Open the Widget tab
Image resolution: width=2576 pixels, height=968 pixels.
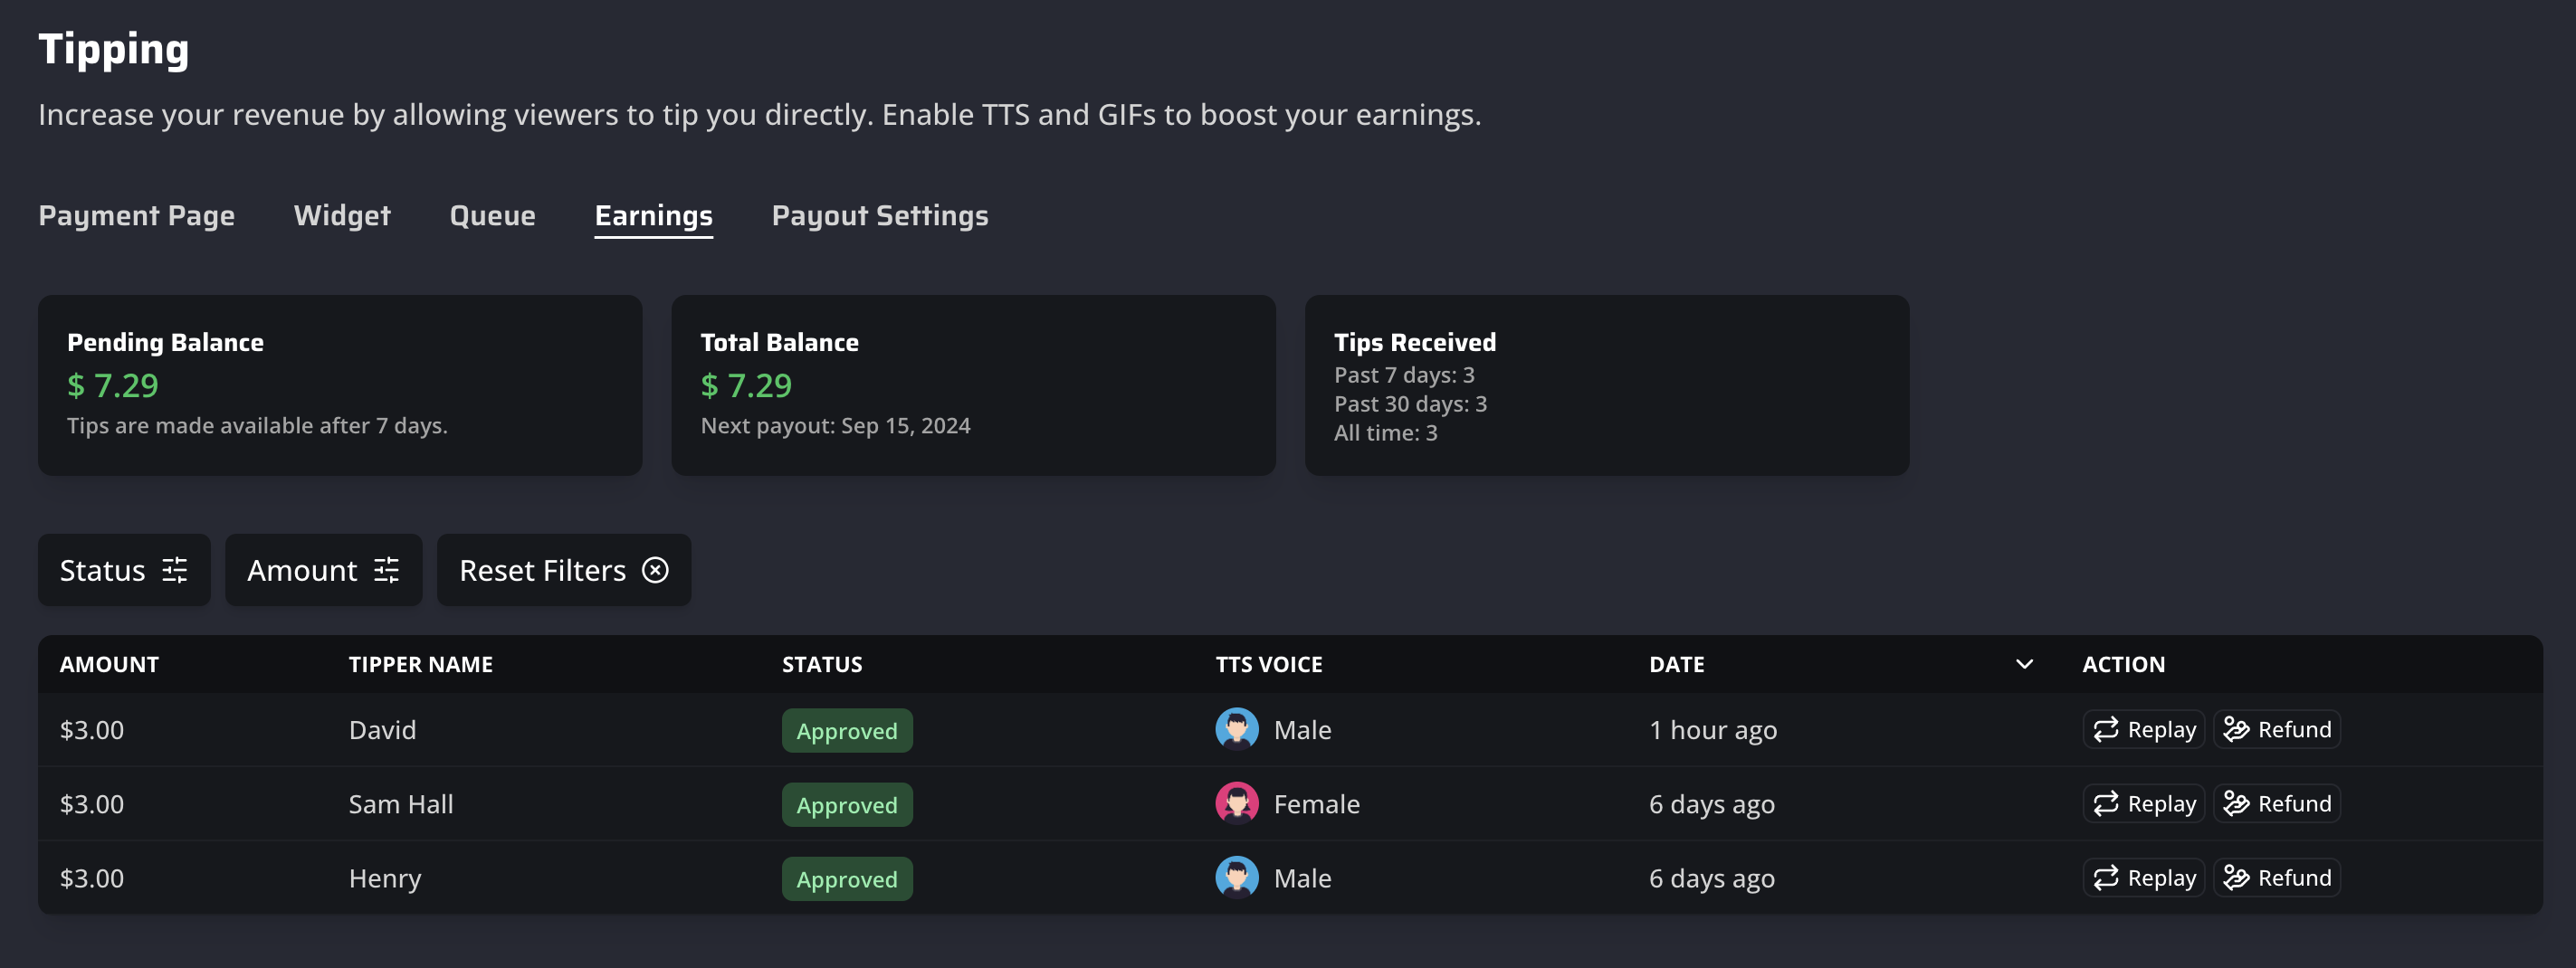click(342, 216)
